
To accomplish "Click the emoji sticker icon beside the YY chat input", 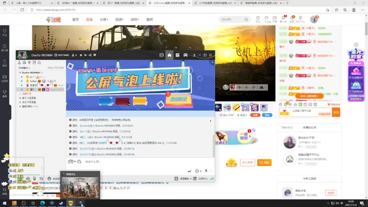I will coord(79,162).
